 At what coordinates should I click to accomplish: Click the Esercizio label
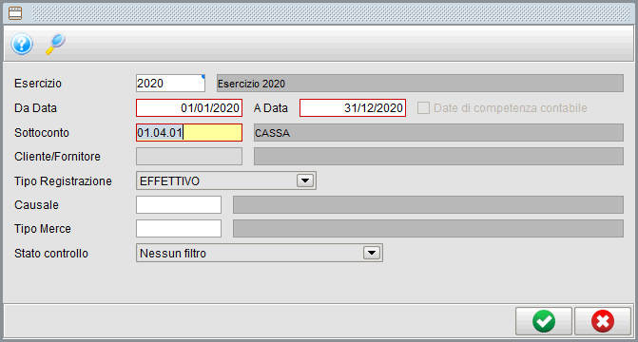pos(38,84)
